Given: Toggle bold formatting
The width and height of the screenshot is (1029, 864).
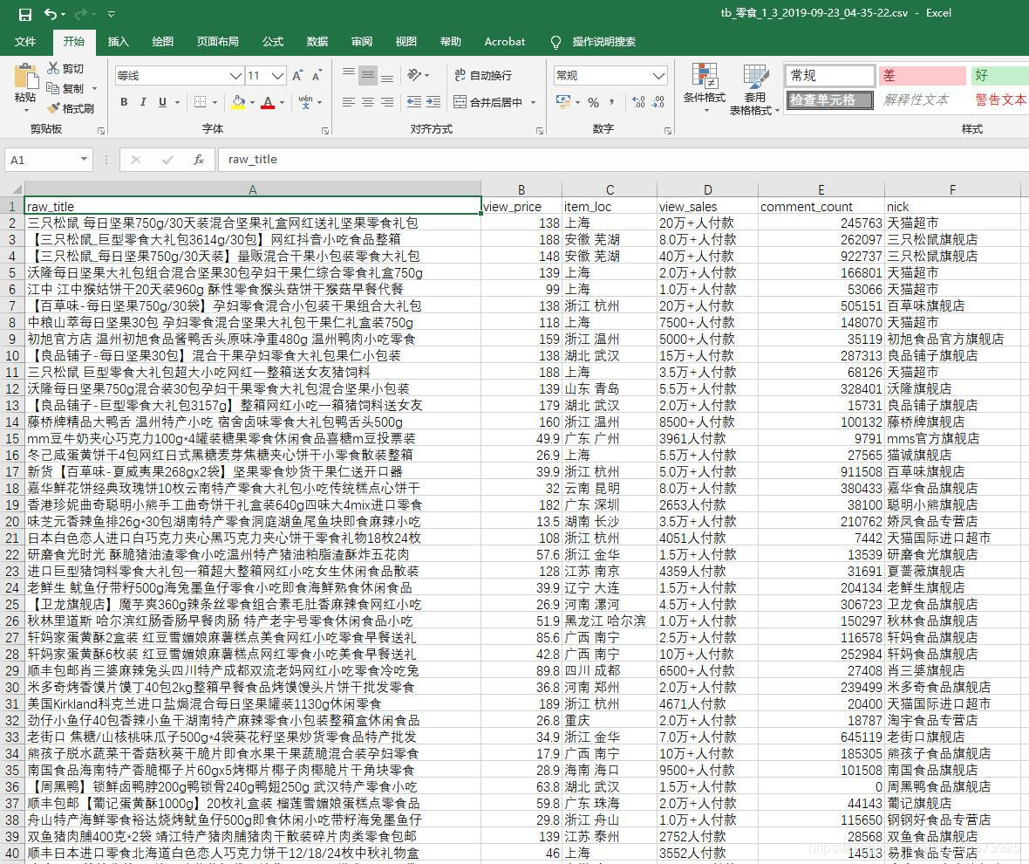Looking at the screenshot, I should (124, 102).
